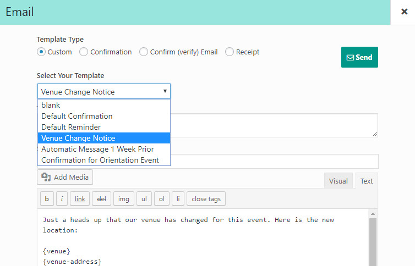Click the {venue} placeholder text
This screenshot has height=266, width=415.
pyautogui.click(x=56, y=251)
